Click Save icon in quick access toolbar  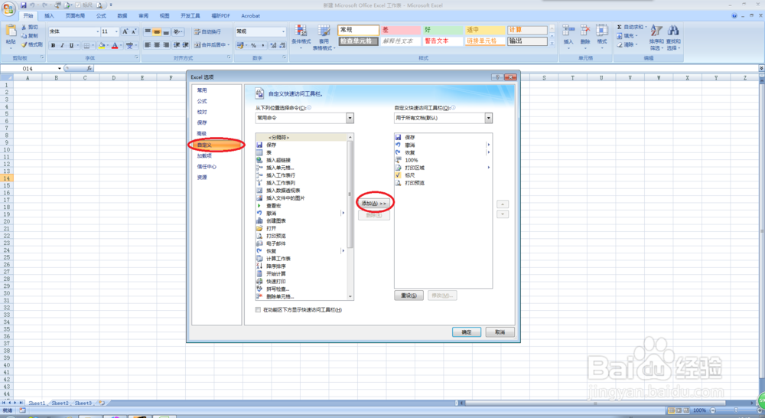pos(23,5)
